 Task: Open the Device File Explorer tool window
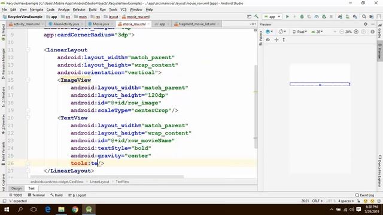(380, 171)
